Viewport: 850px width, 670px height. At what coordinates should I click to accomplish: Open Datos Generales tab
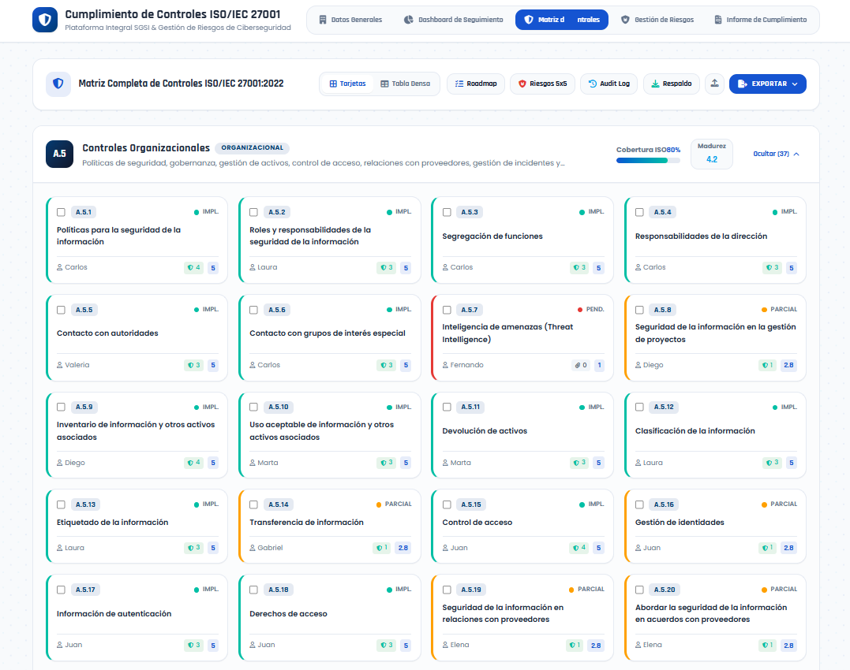(x=350, y=20)
